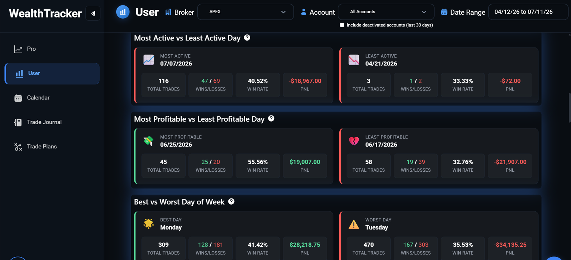Click the date range field 04/12/26 to 07/11/26

[x=528, y=12]
